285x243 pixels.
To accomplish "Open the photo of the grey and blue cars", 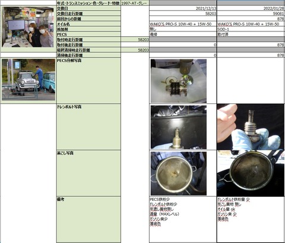I will click(28, 80).
